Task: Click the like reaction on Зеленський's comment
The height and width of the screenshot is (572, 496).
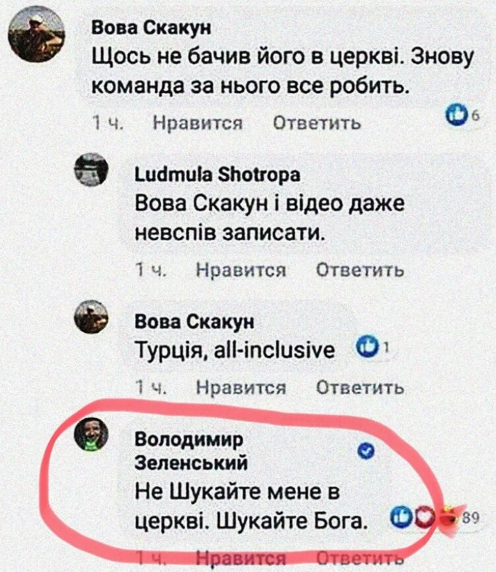Action: click(401, 515)
